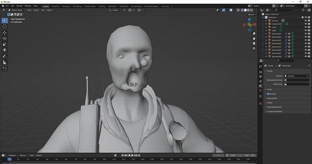Pick the Measure tool
The image size is (312, 164).
[x=5, y=63]
